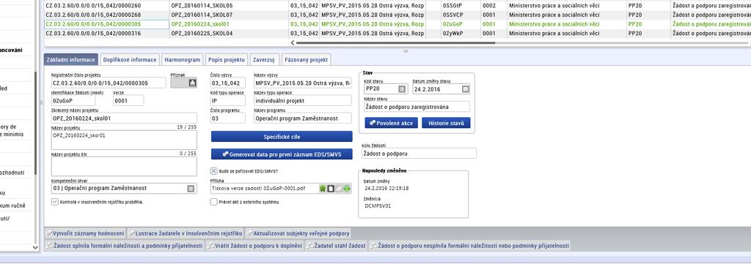Click Aktualizovat subjekty veřejné podpory

pyautogui.click(x=298, y=234)
